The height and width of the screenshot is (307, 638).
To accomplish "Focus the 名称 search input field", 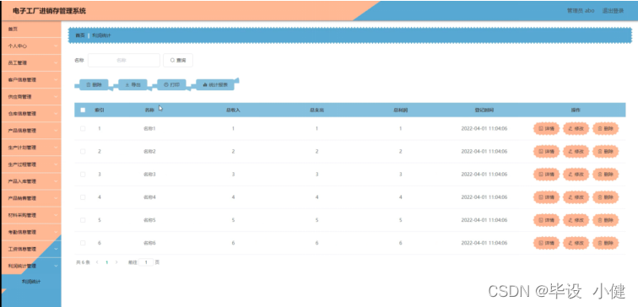I will (x=124, y=60).
